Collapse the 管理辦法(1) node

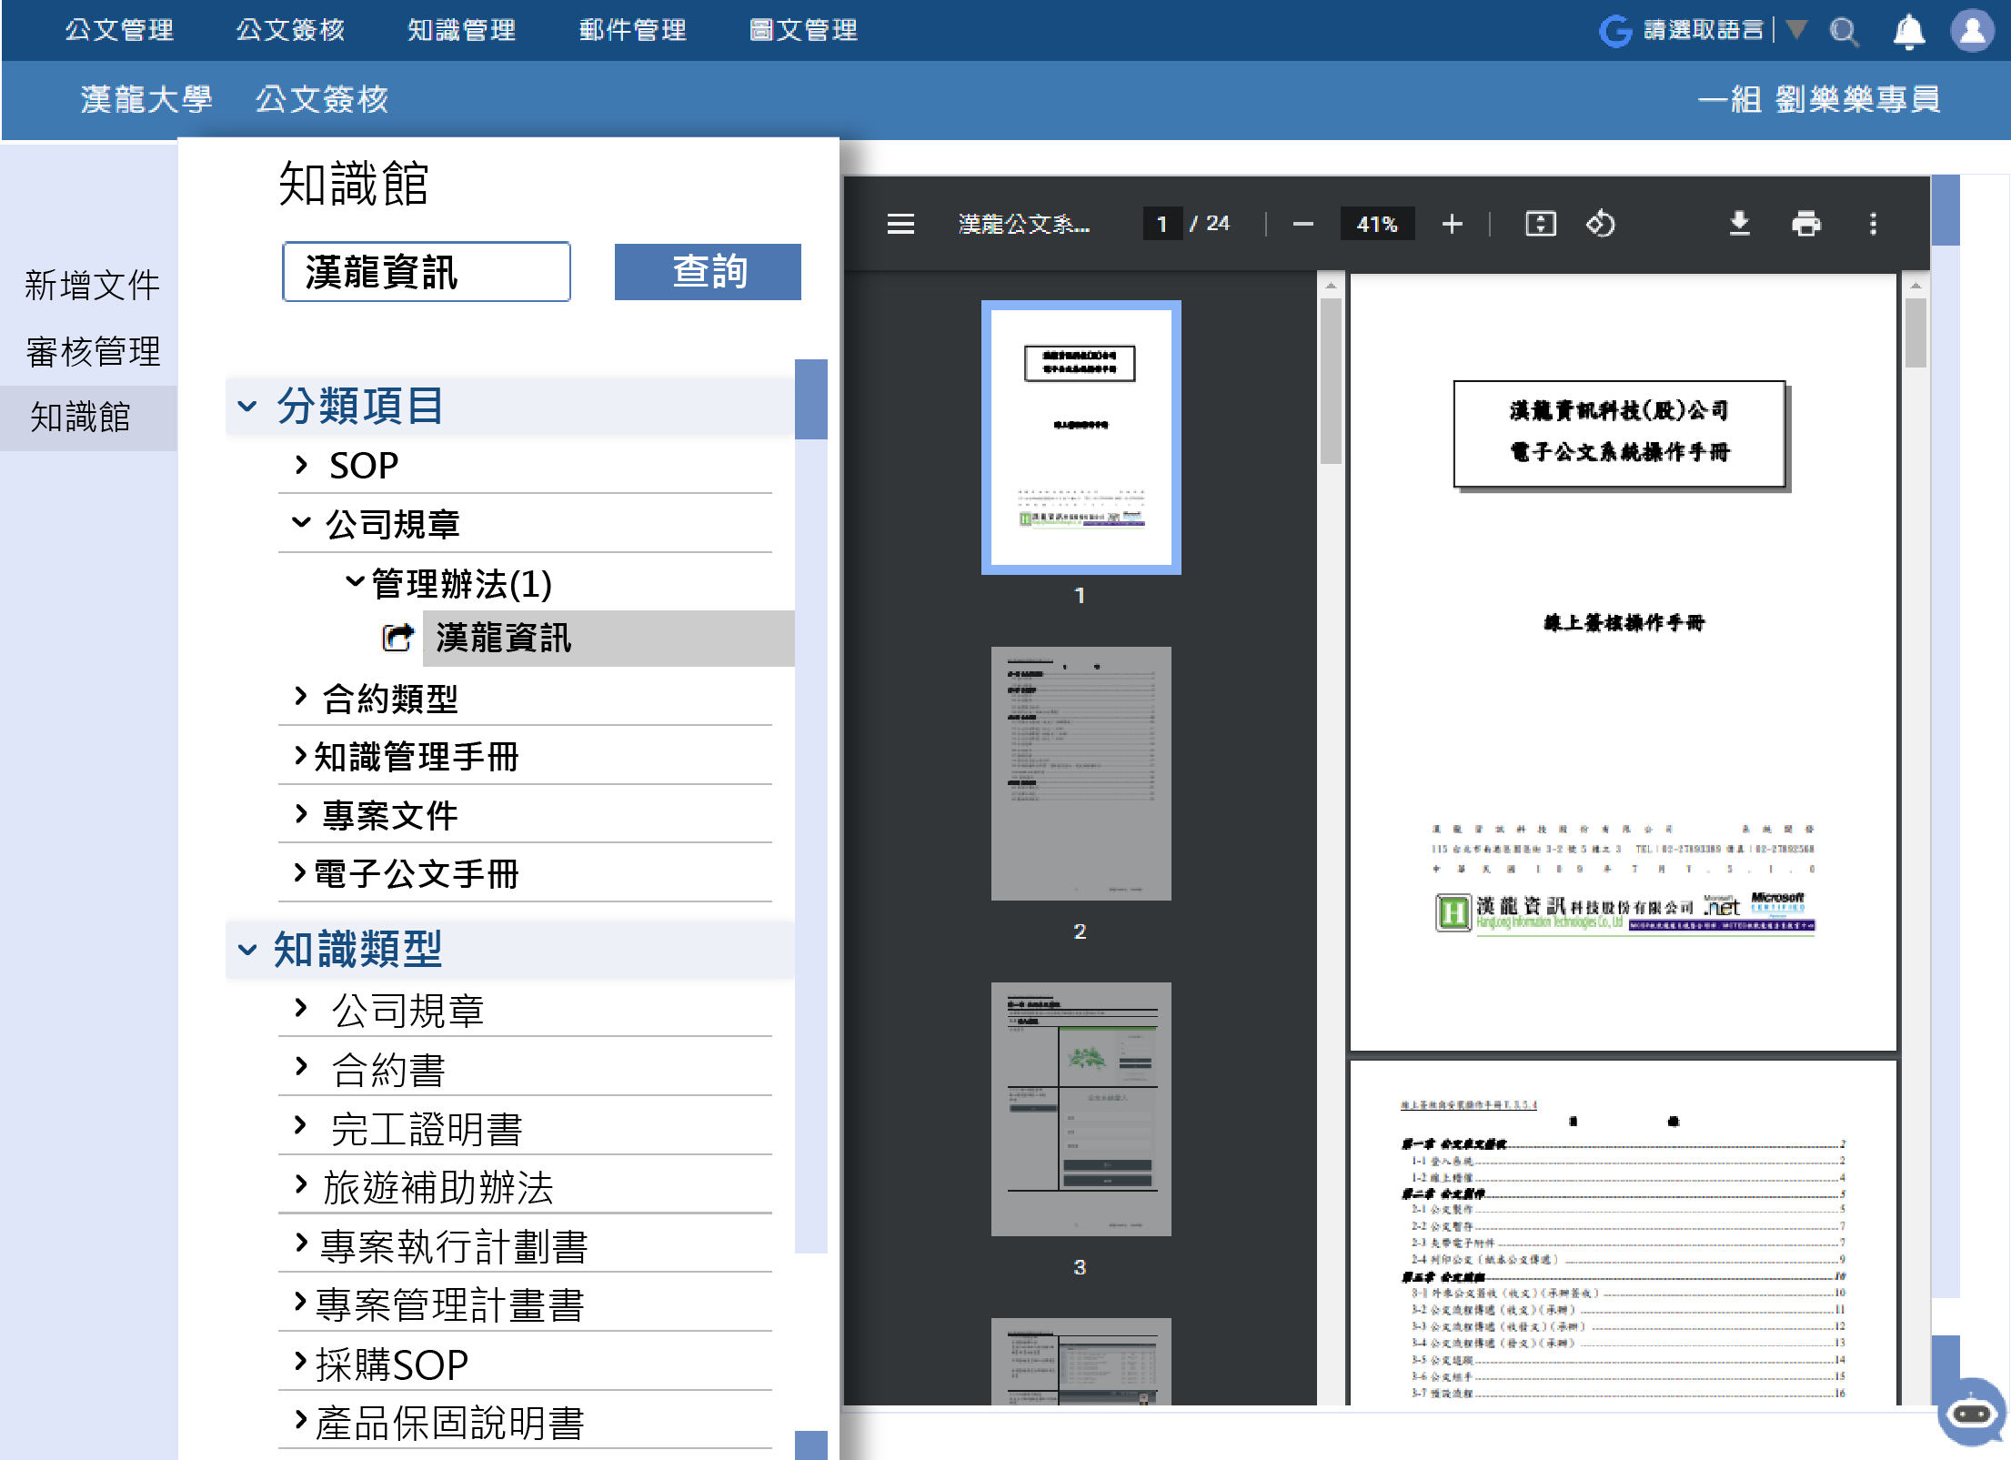[355, 581]
